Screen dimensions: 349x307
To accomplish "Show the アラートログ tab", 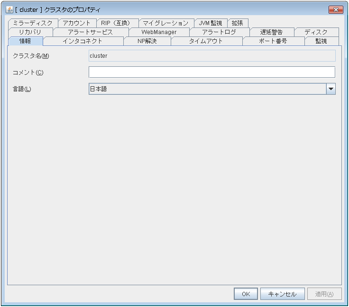I will click(x=219, y=32).
